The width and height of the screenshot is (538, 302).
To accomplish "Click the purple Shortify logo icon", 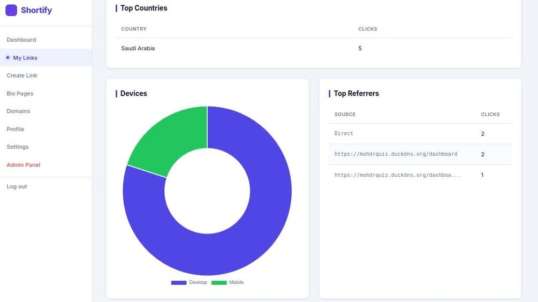I will tap(11, 10).
